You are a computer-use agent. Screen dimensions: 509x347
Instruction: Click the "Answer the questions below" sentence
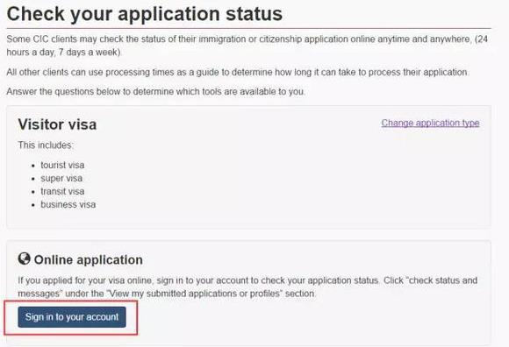click(x=156, y=92)
